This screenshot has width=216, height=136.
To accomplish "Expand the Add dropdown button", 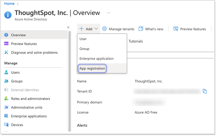I will point(89,29).
